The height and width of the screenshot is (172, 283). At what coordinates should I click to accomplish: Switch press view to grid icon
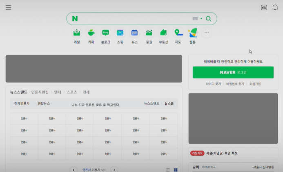pyautogui.click(x=176, y=170)
